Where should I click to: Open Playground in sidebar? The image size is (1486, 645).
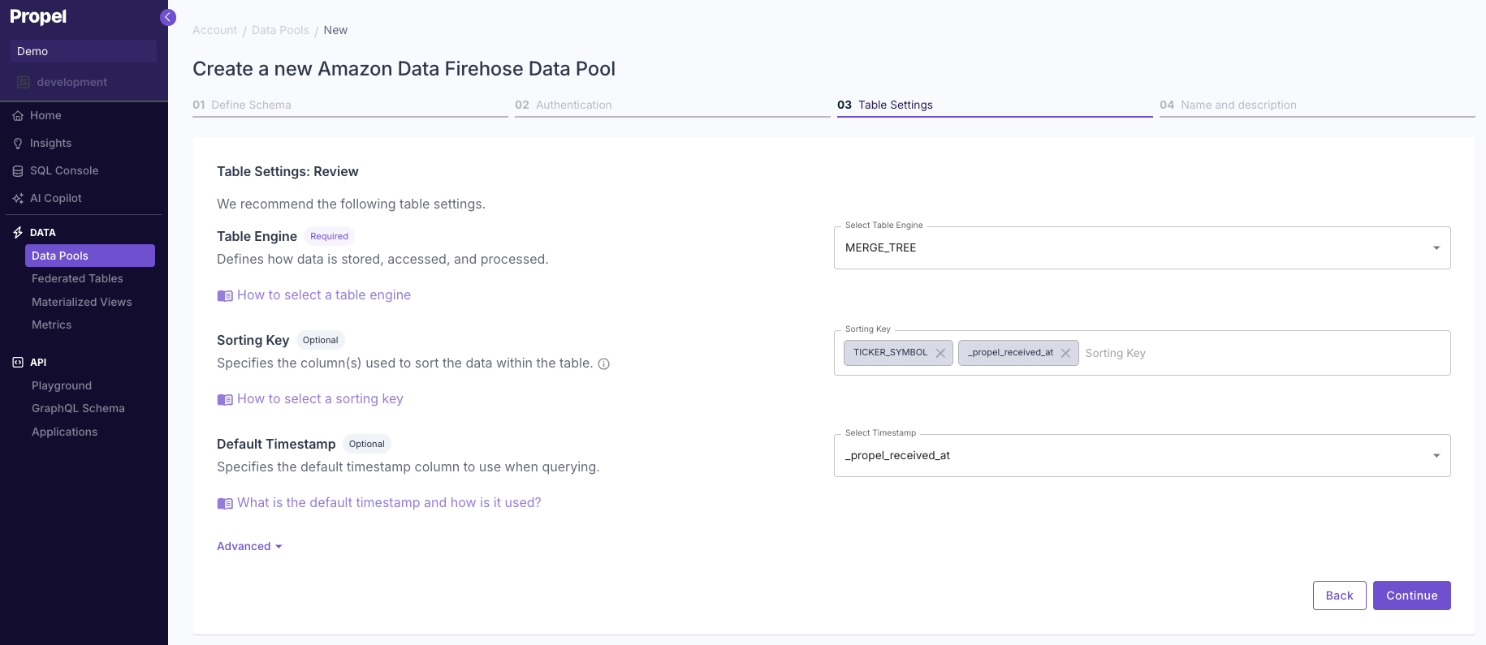pyautogui.click(x=62, y=385)
